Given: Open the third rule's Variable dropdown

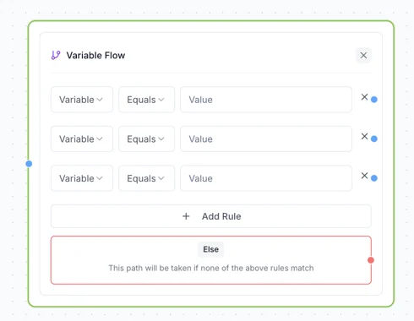Looking at the screenshot, I should (82, 178).
